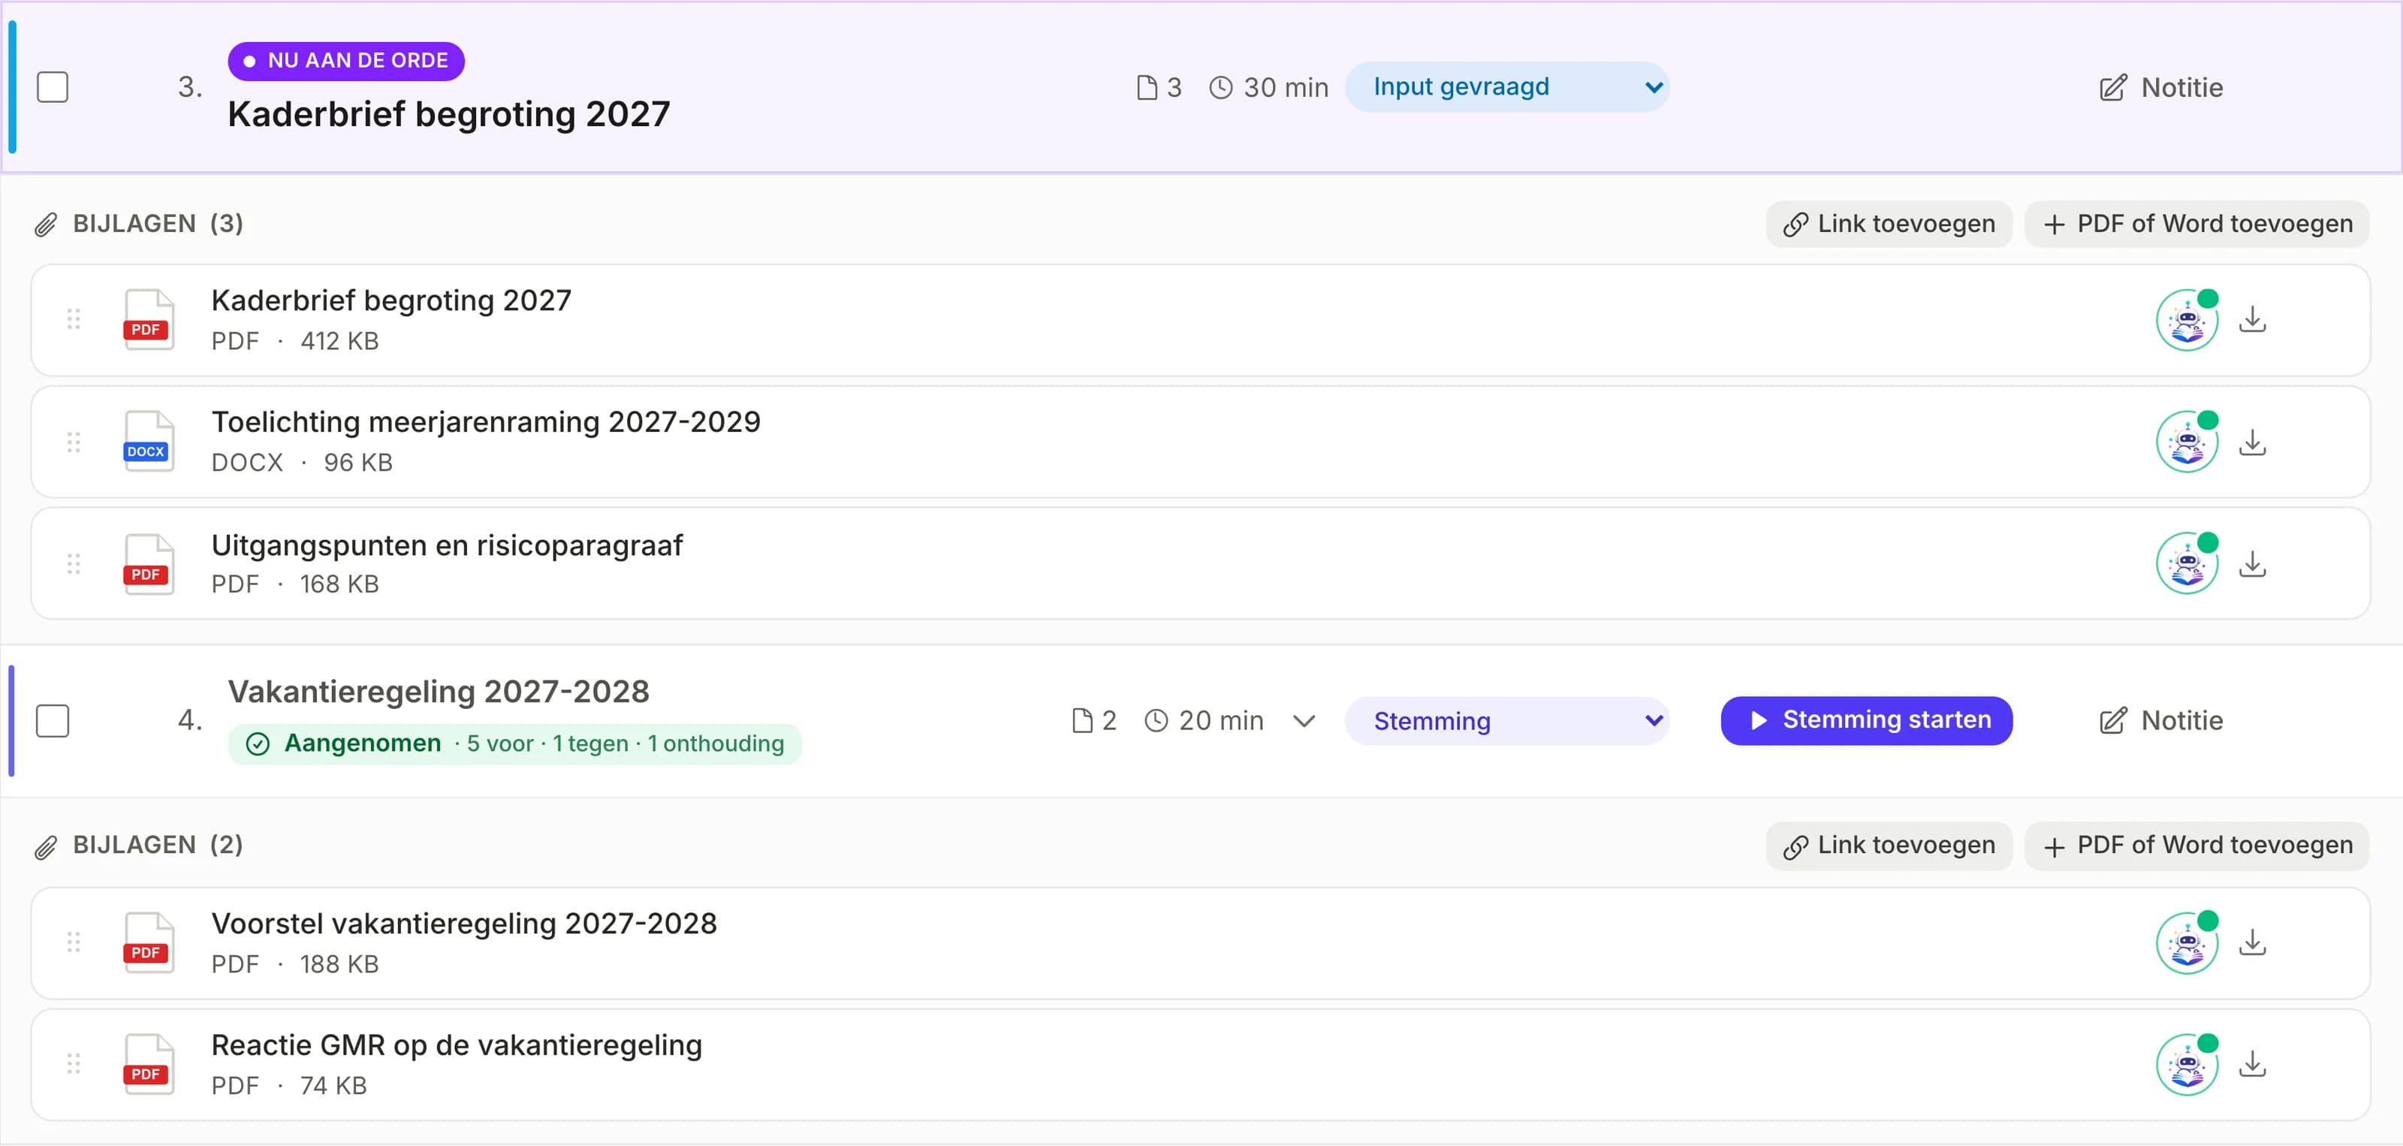Grab drag handle of Reactie GMR row
The width and height of the screenshot is (2403, 1146).
point(74,1064)
